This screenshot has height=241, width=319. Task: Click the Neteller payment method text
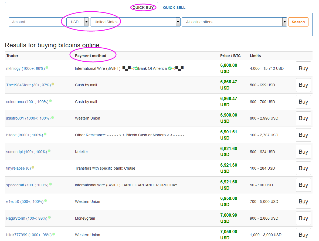(x=82, y=152)
